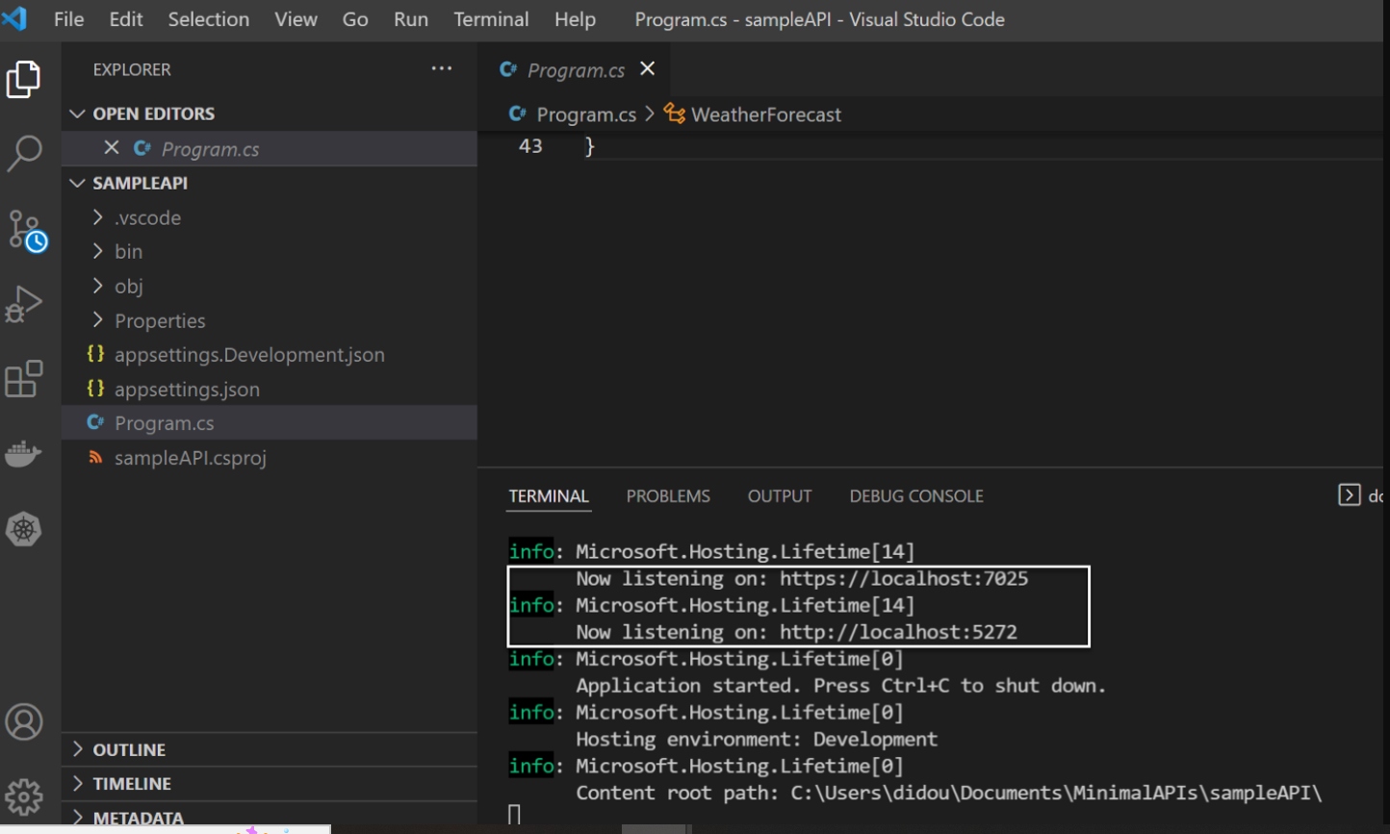Open the Kubernetes view

(24, 529)
